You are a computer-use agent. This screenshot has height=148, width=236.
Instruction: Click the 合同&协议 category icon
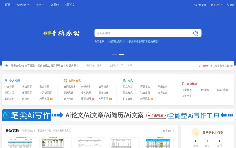[65, 80]
